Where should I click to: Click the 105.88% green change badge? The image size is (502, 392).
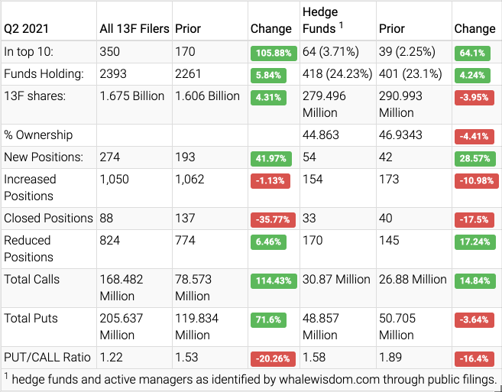tap(271, 53)
